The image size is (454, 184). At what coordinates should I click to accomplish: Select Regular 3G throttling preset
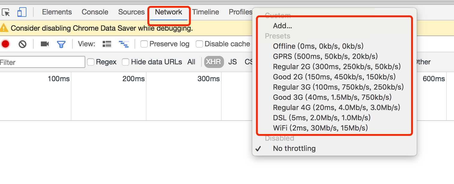[x=338, y=87]
